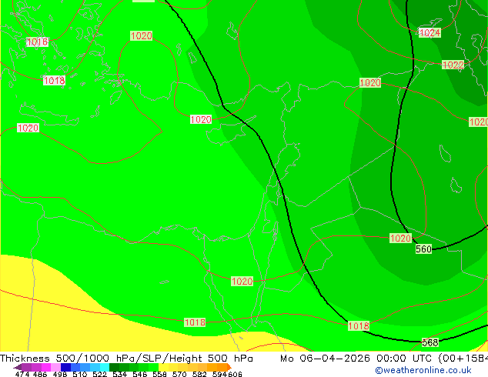The width and height of the screenshot is (488, 377).
Task: Pick the cyan swatch above 522
Action: click(105, 367)
